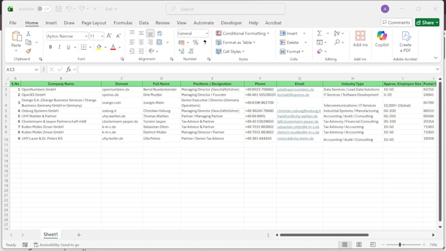
Task: Switch to the Insert tab
Action: coord(51,23)
